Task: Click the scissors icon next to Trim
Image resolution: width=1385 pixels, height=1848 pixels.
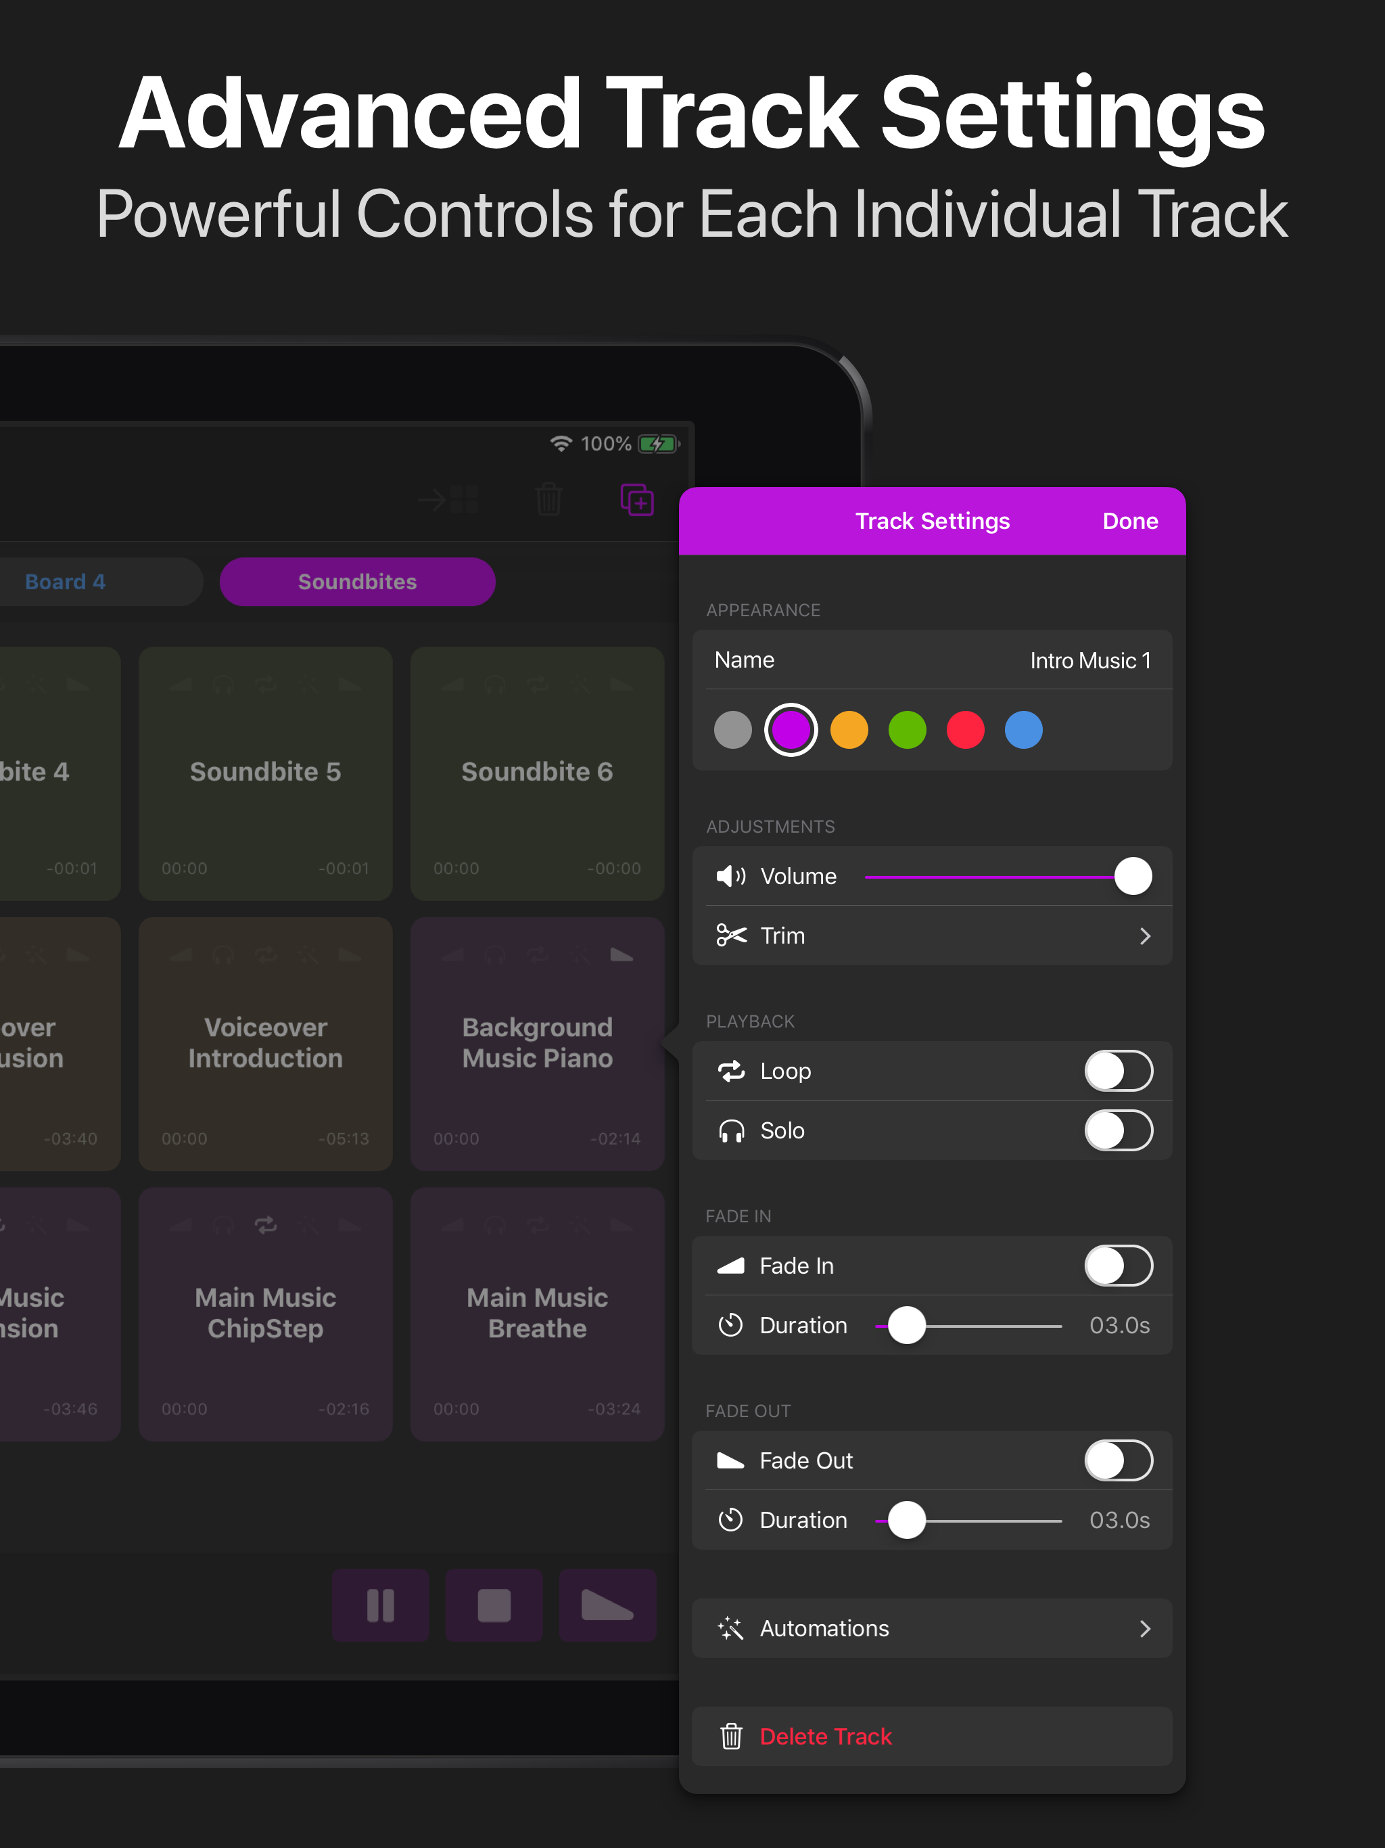Action: [x=730, y=935]
